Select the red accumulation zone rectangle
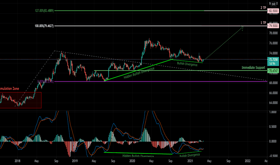Image resolution: width=280 pixels, height=165 pixels. pos(21,100)
